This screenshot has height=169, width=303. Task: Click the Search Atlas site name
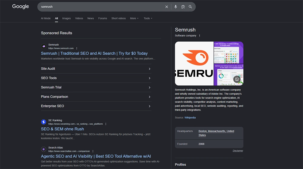[55, 148]
